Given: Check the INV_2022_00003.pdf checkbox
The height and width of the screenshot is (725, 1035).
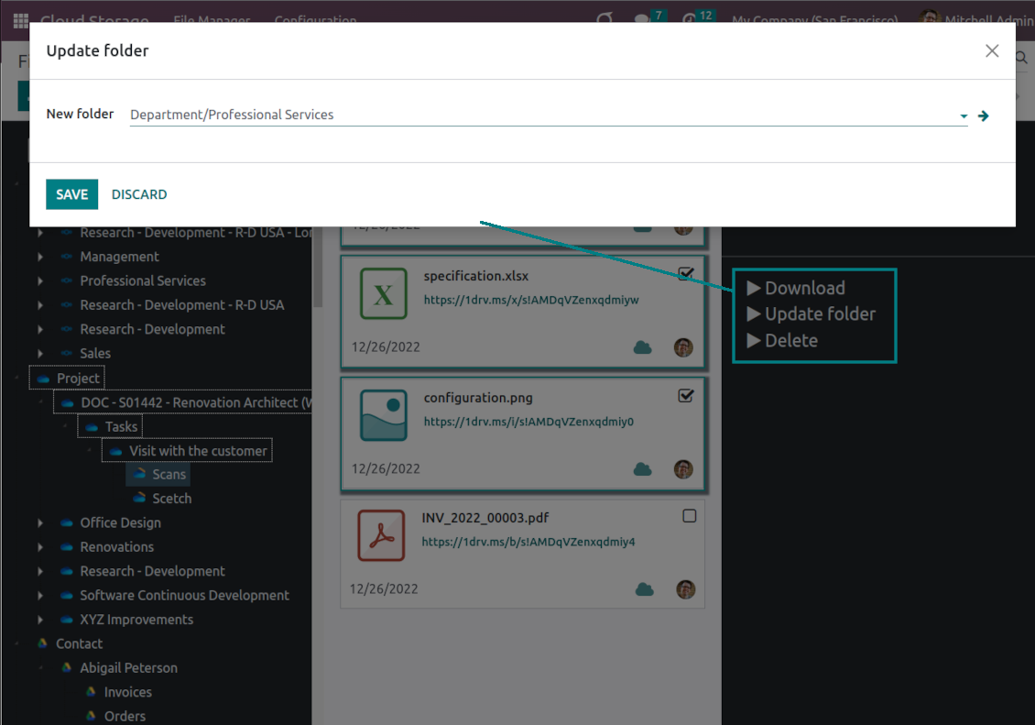Looking at the screenshot, I should tap(690, 516).
